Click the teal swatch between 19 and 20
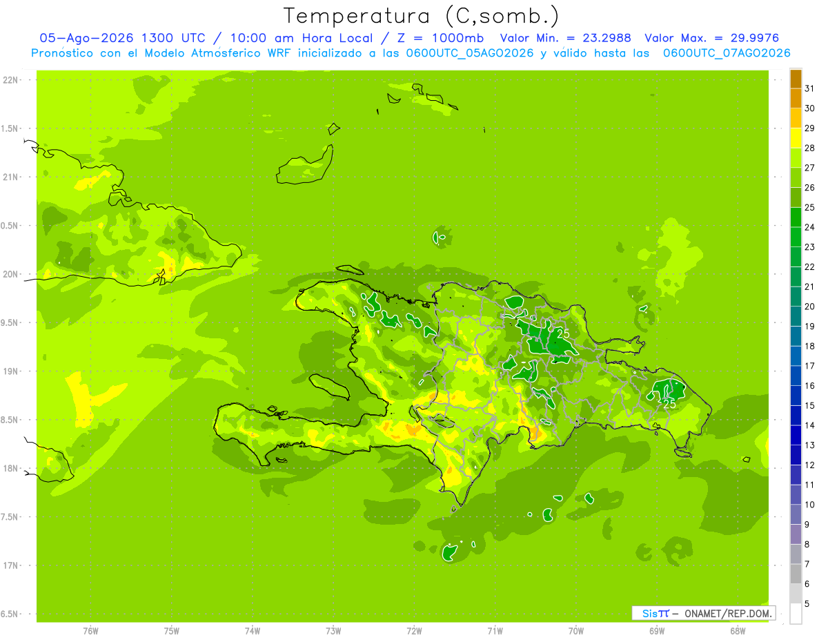 (796, 316)
